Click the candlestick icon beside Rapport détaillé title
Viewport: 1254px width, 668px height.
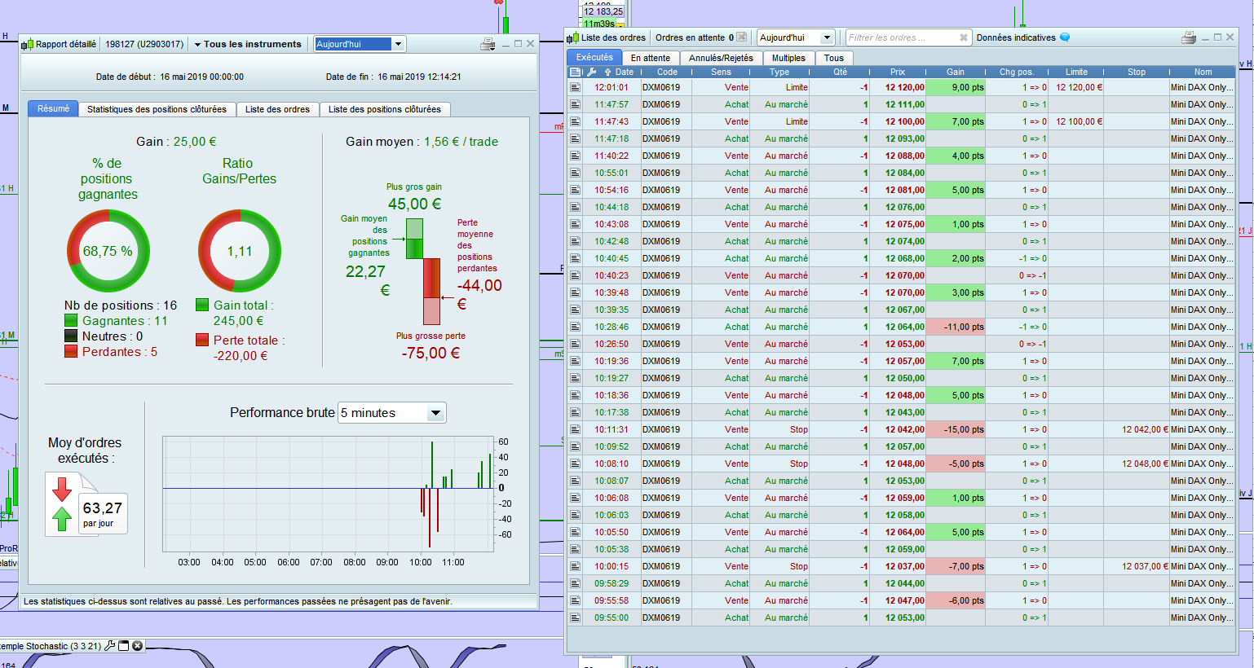point(27,44)
